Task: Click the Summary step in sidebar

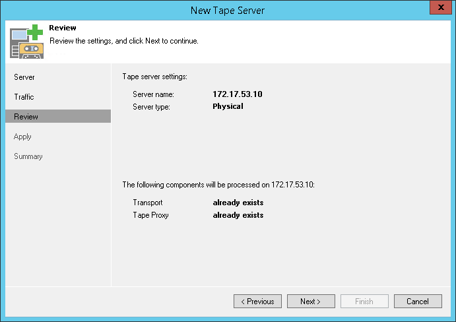Action: [x=28, y=156]
